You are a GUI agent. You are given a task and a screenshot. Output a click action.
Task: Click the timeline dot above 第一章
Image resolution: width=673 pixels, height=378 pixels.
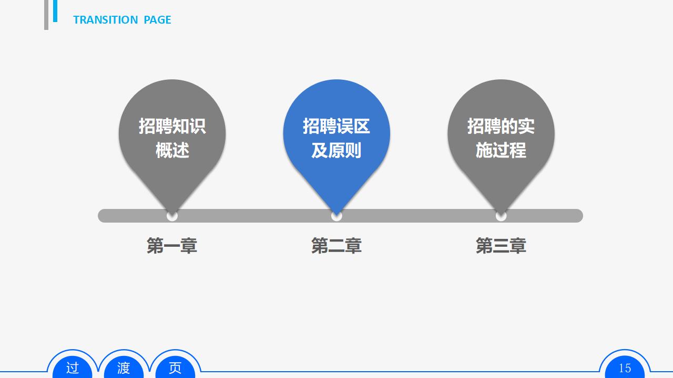click(172, 216)
